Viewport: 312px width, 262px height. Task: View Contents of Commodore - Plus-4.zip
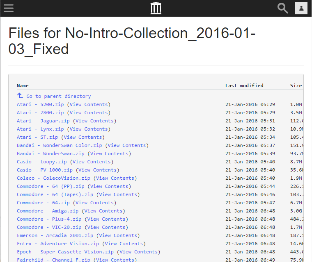coord(106,219)
